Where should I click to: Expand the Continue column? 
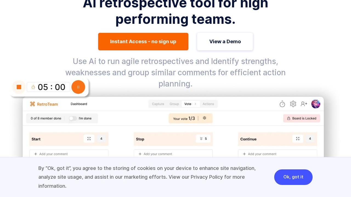tap(298, 139)
